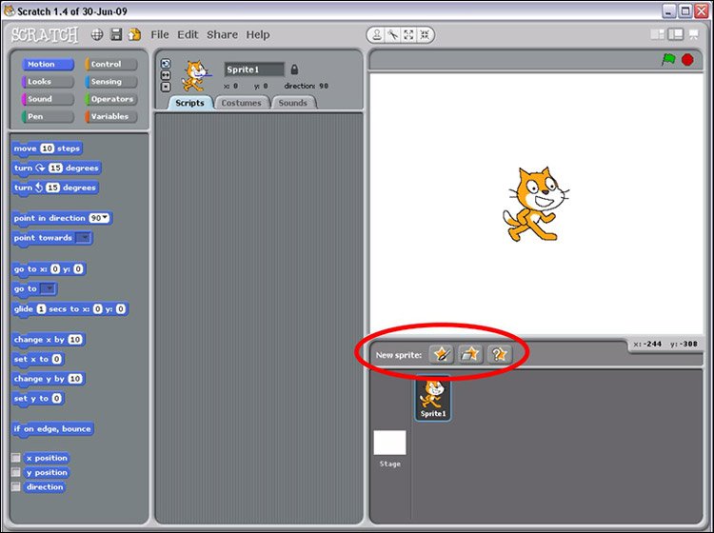
Task: Select the Grow sprite tool
Action: tap(408, 35)
